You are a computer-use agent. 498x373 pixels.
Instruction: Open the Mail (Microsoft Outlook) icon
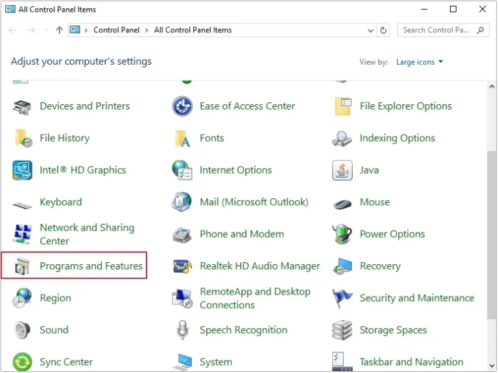(x=182, y=202)
